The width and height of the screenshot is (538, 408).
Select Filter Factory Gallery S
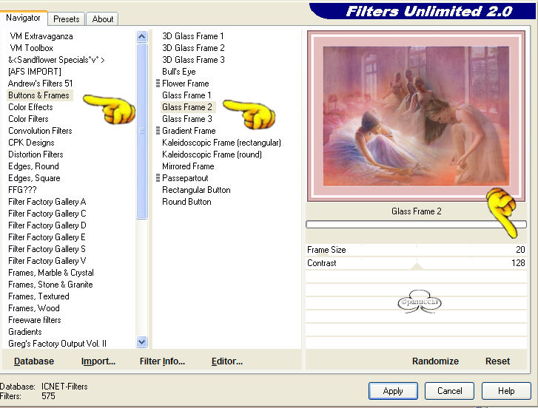(47, 249)
